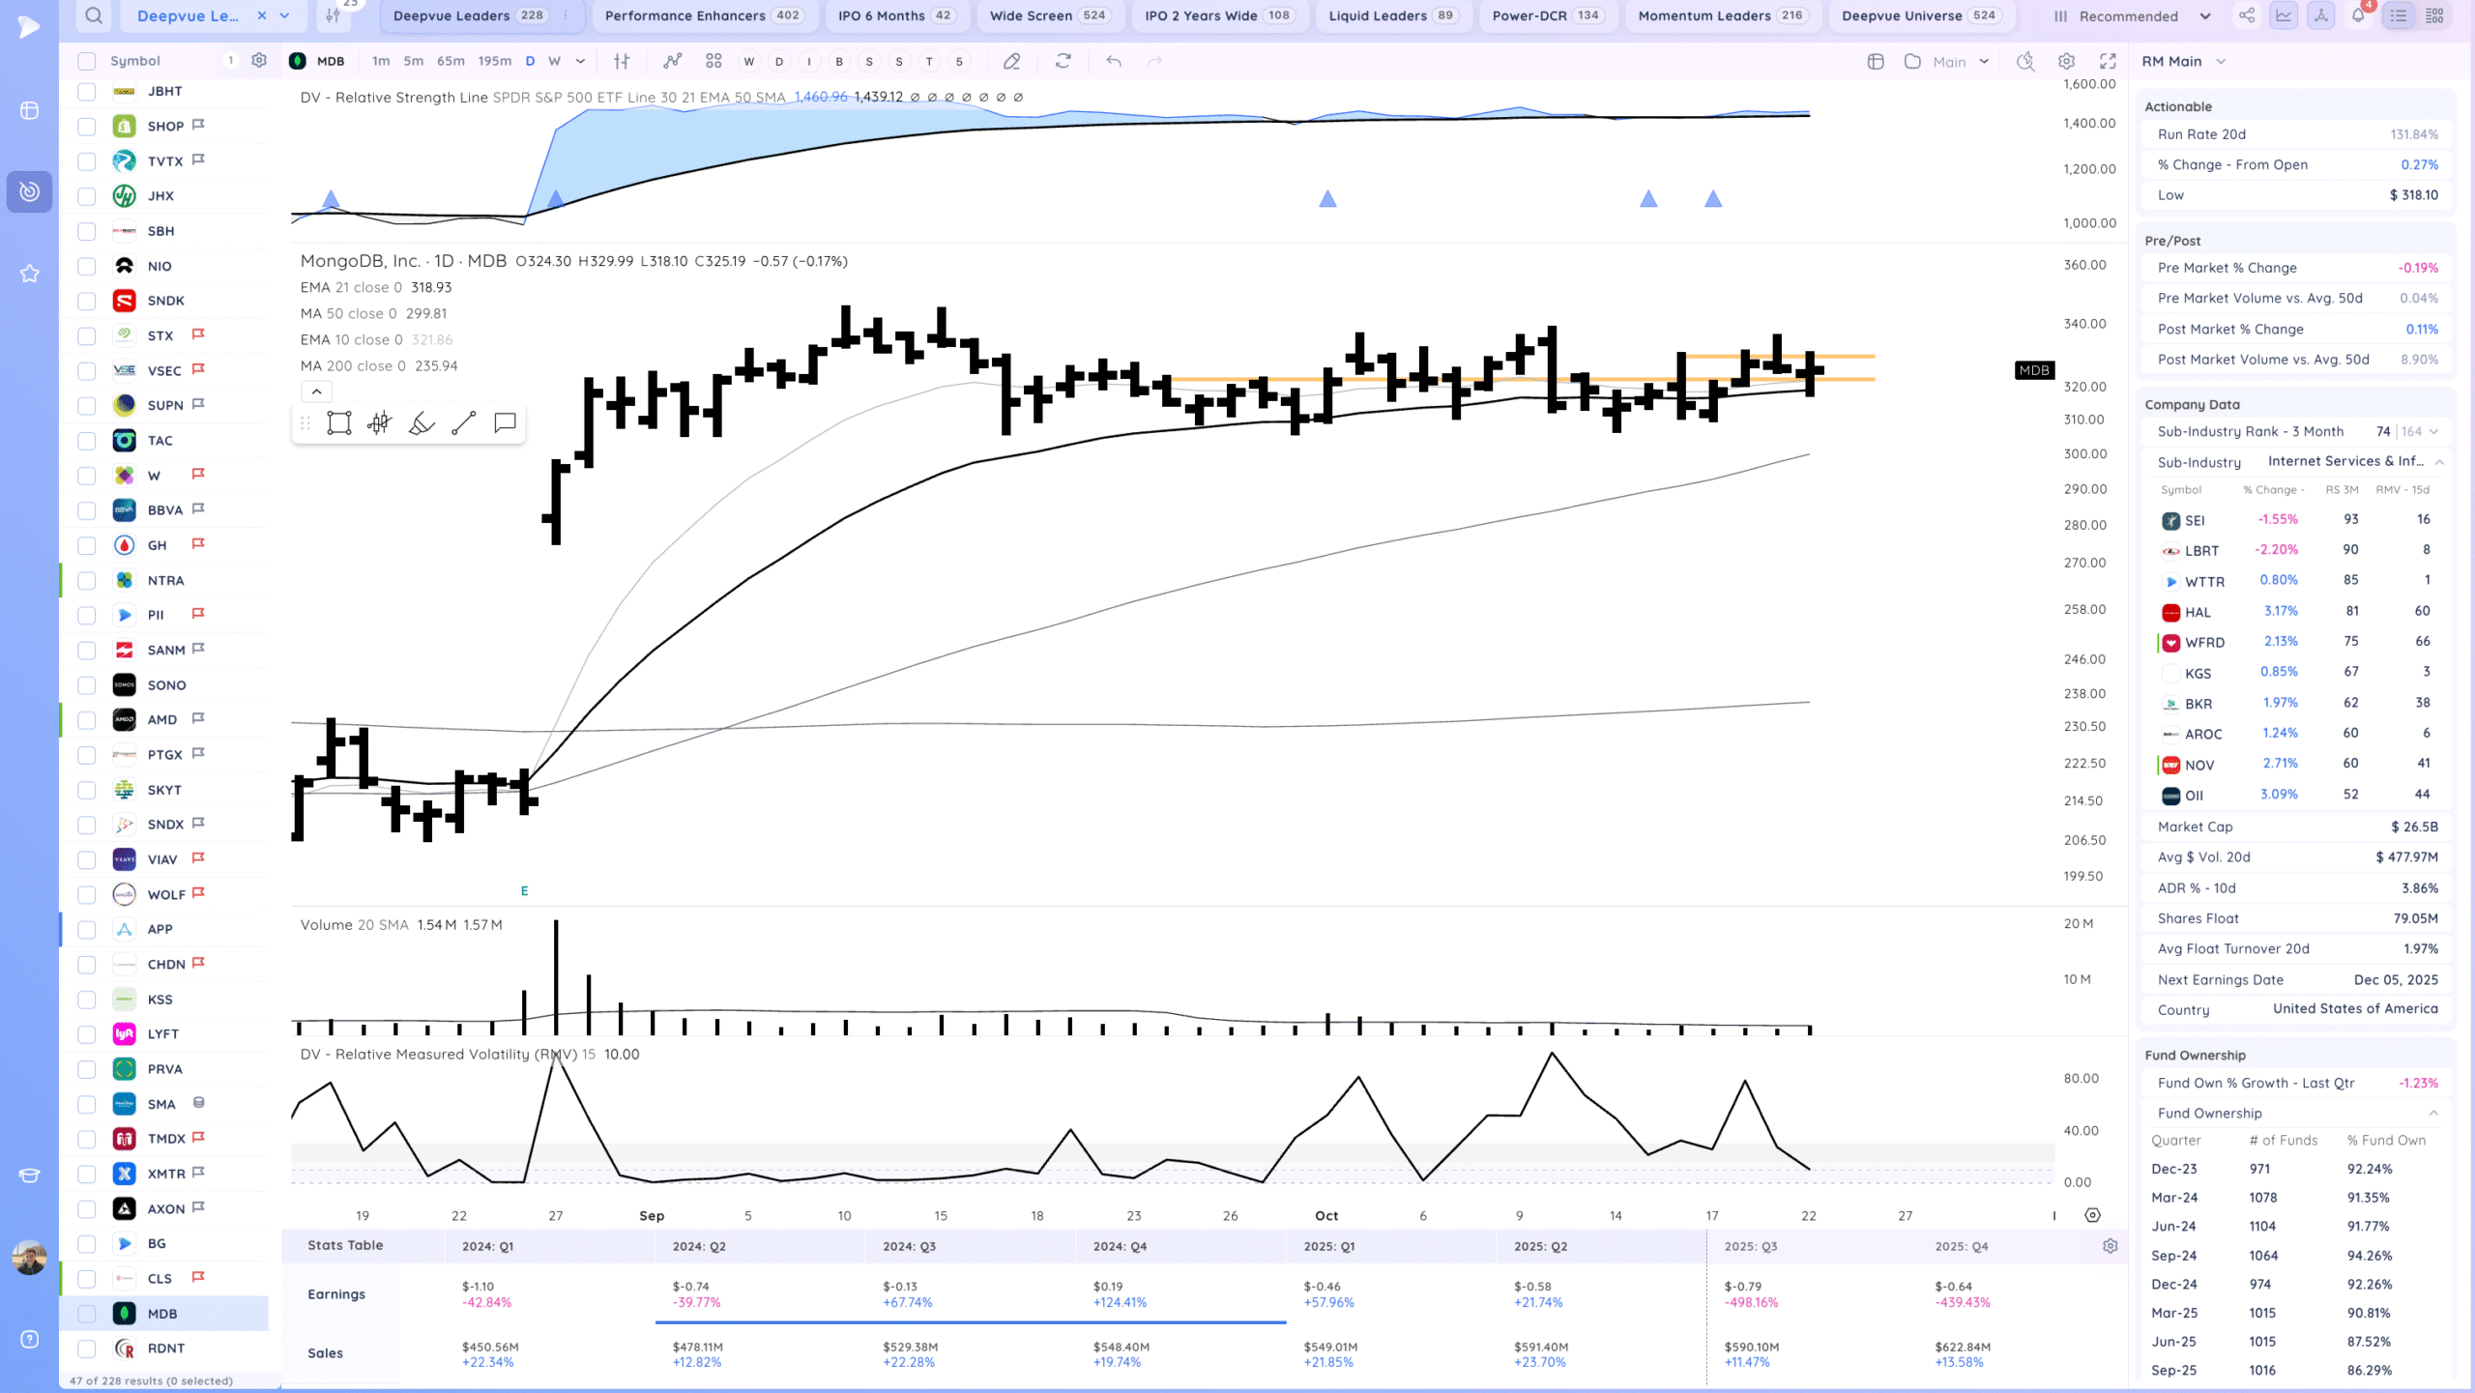Expand the Recommended layout dropdown
This screenshot has height=1393, width=2475.
pyautogui.click(x=2205, y=16)
